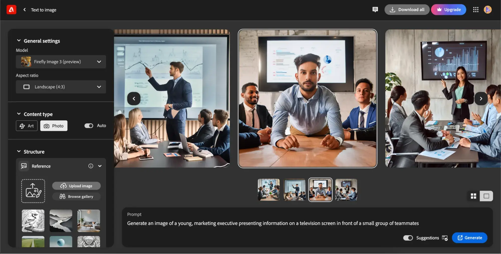Click the Model label
Screen dimensions: 501x254
point(22,50)
